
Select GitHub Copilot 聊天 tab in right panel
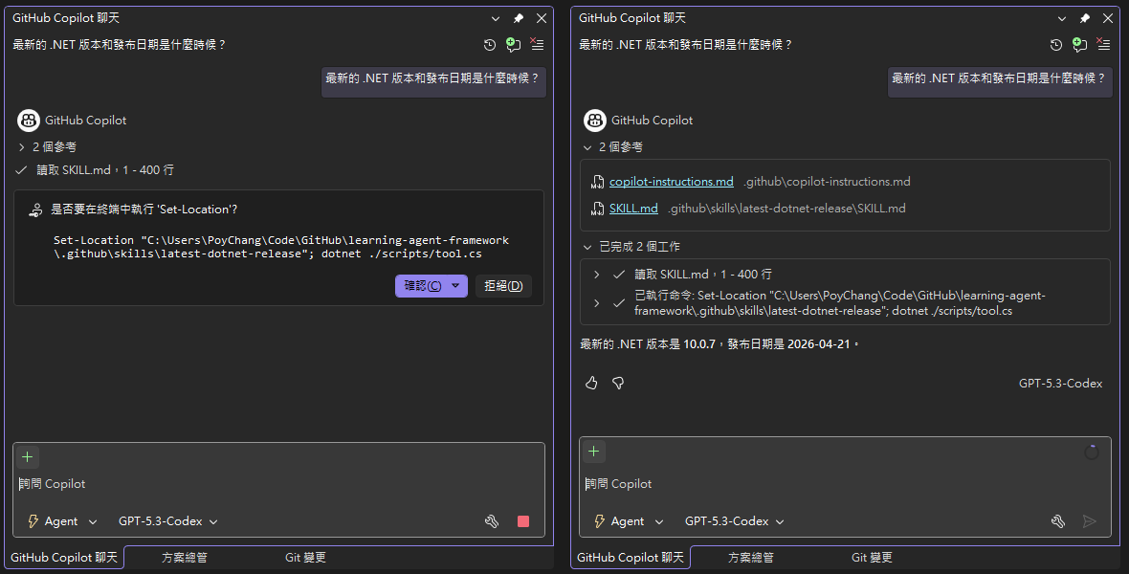point(631,558)
